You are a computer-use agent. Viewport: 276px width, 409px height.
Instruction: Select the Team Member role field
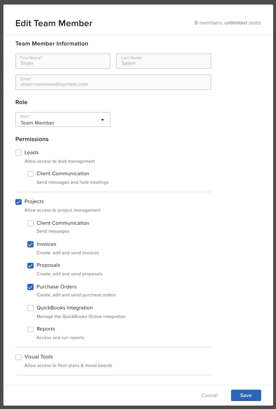pos(63,119)
